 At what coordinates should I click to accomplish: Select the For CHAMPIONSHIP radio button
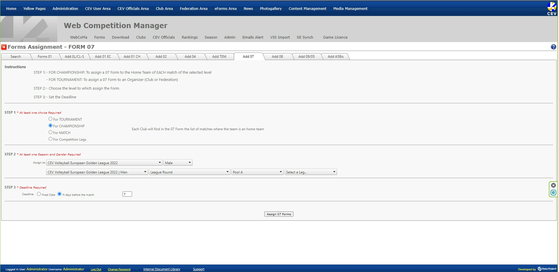click(x=51, y=126)
